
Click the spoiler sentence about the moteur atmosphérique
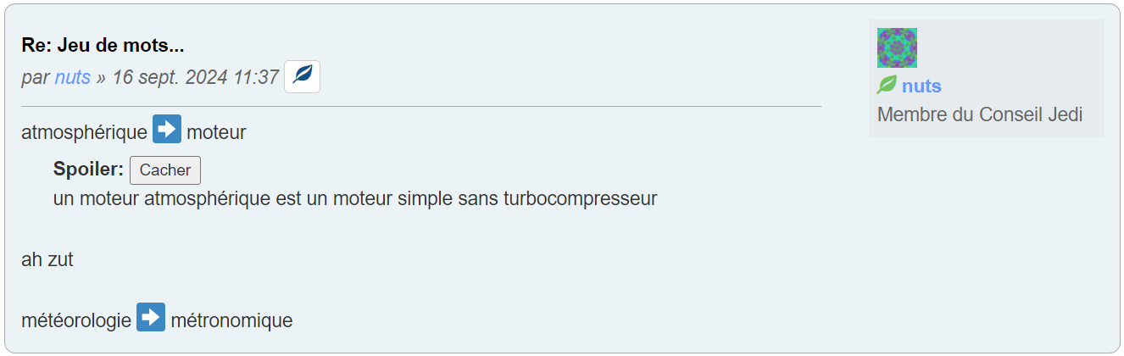(x=354, y=199)
